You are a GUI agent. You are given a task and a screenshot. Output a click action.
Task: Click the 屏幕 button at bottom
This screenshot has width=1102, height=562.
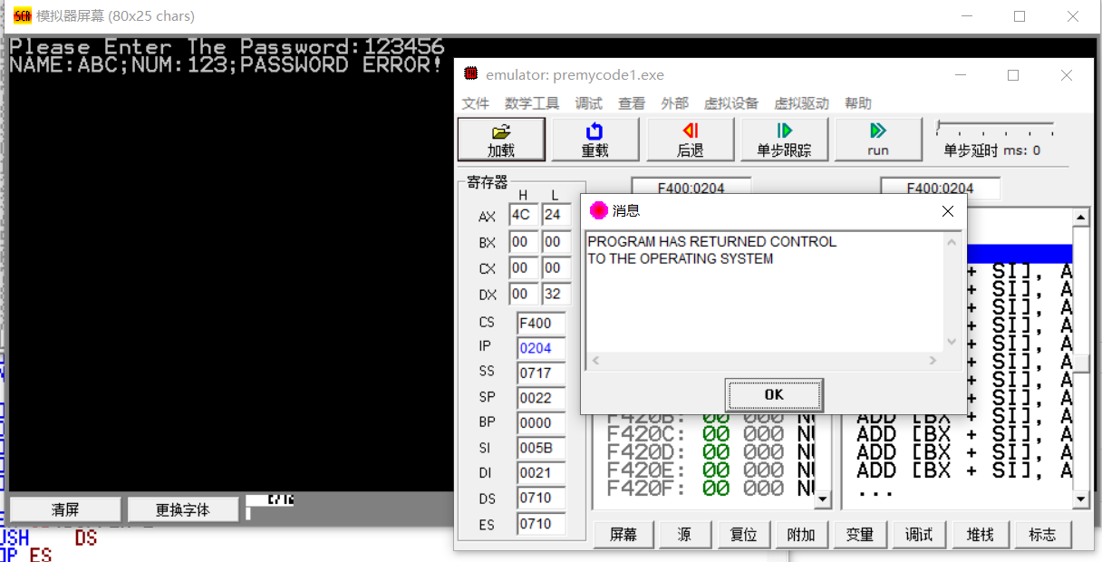click(623, 535)
